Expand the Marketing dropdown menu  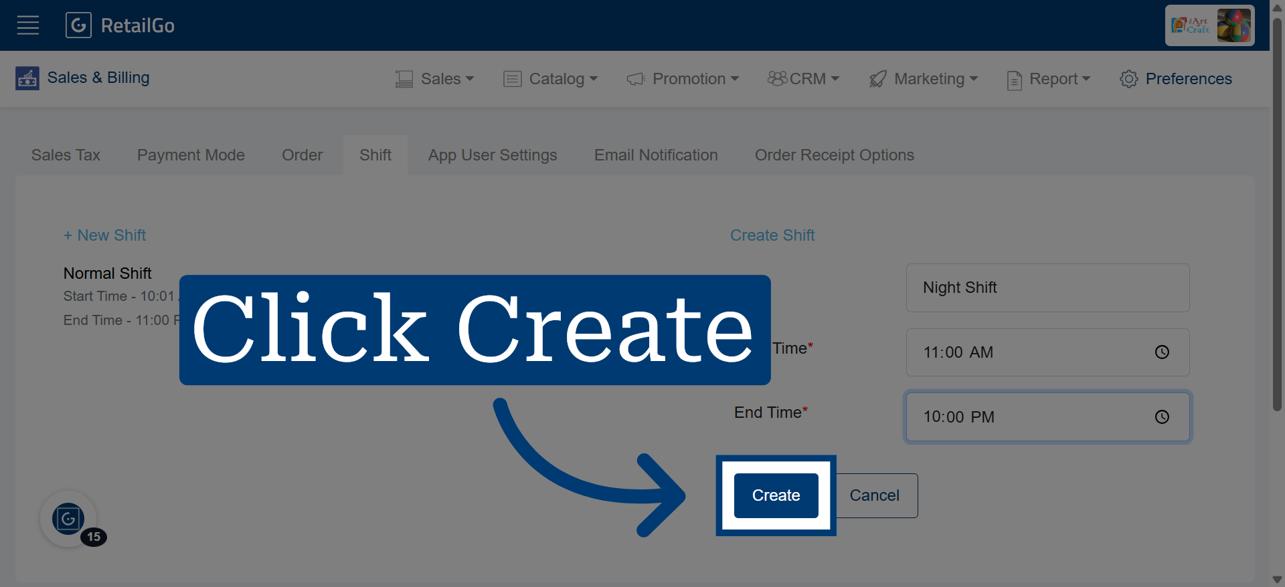tap(924, 79)
